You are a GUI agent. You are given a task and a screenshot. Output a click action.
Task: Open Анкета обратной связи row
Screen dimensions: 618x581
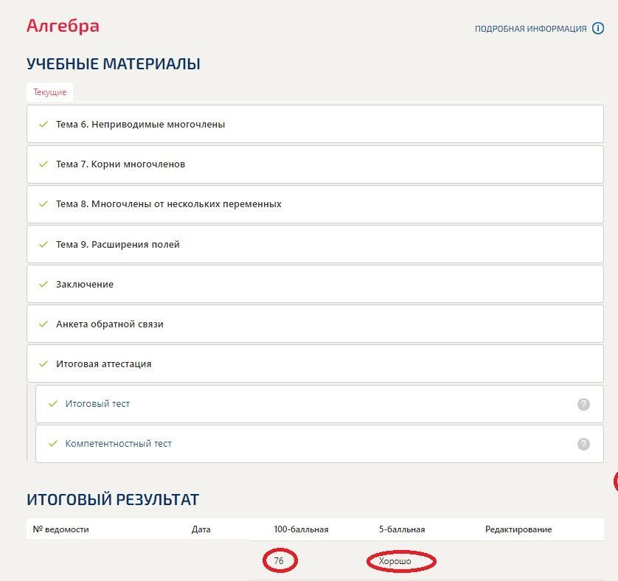(x=315, y=324)
